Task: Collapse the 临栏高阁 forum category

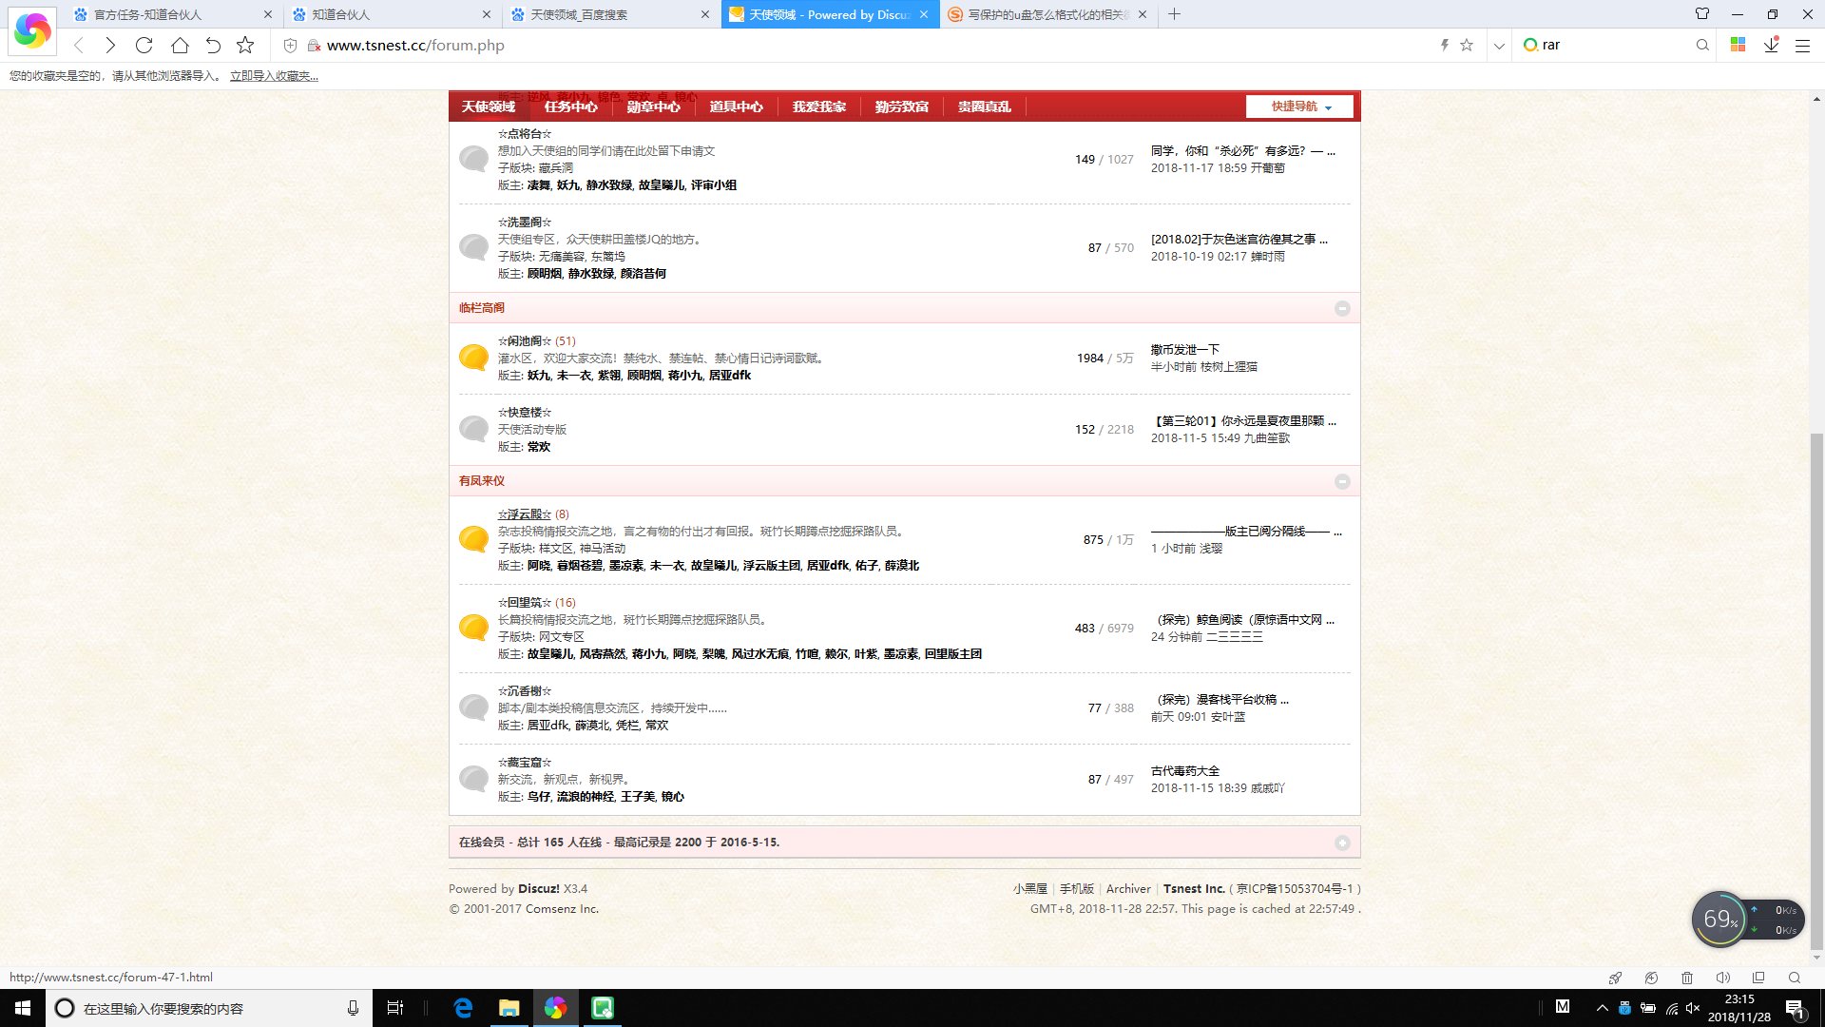Action: (x=1342, y=308)
